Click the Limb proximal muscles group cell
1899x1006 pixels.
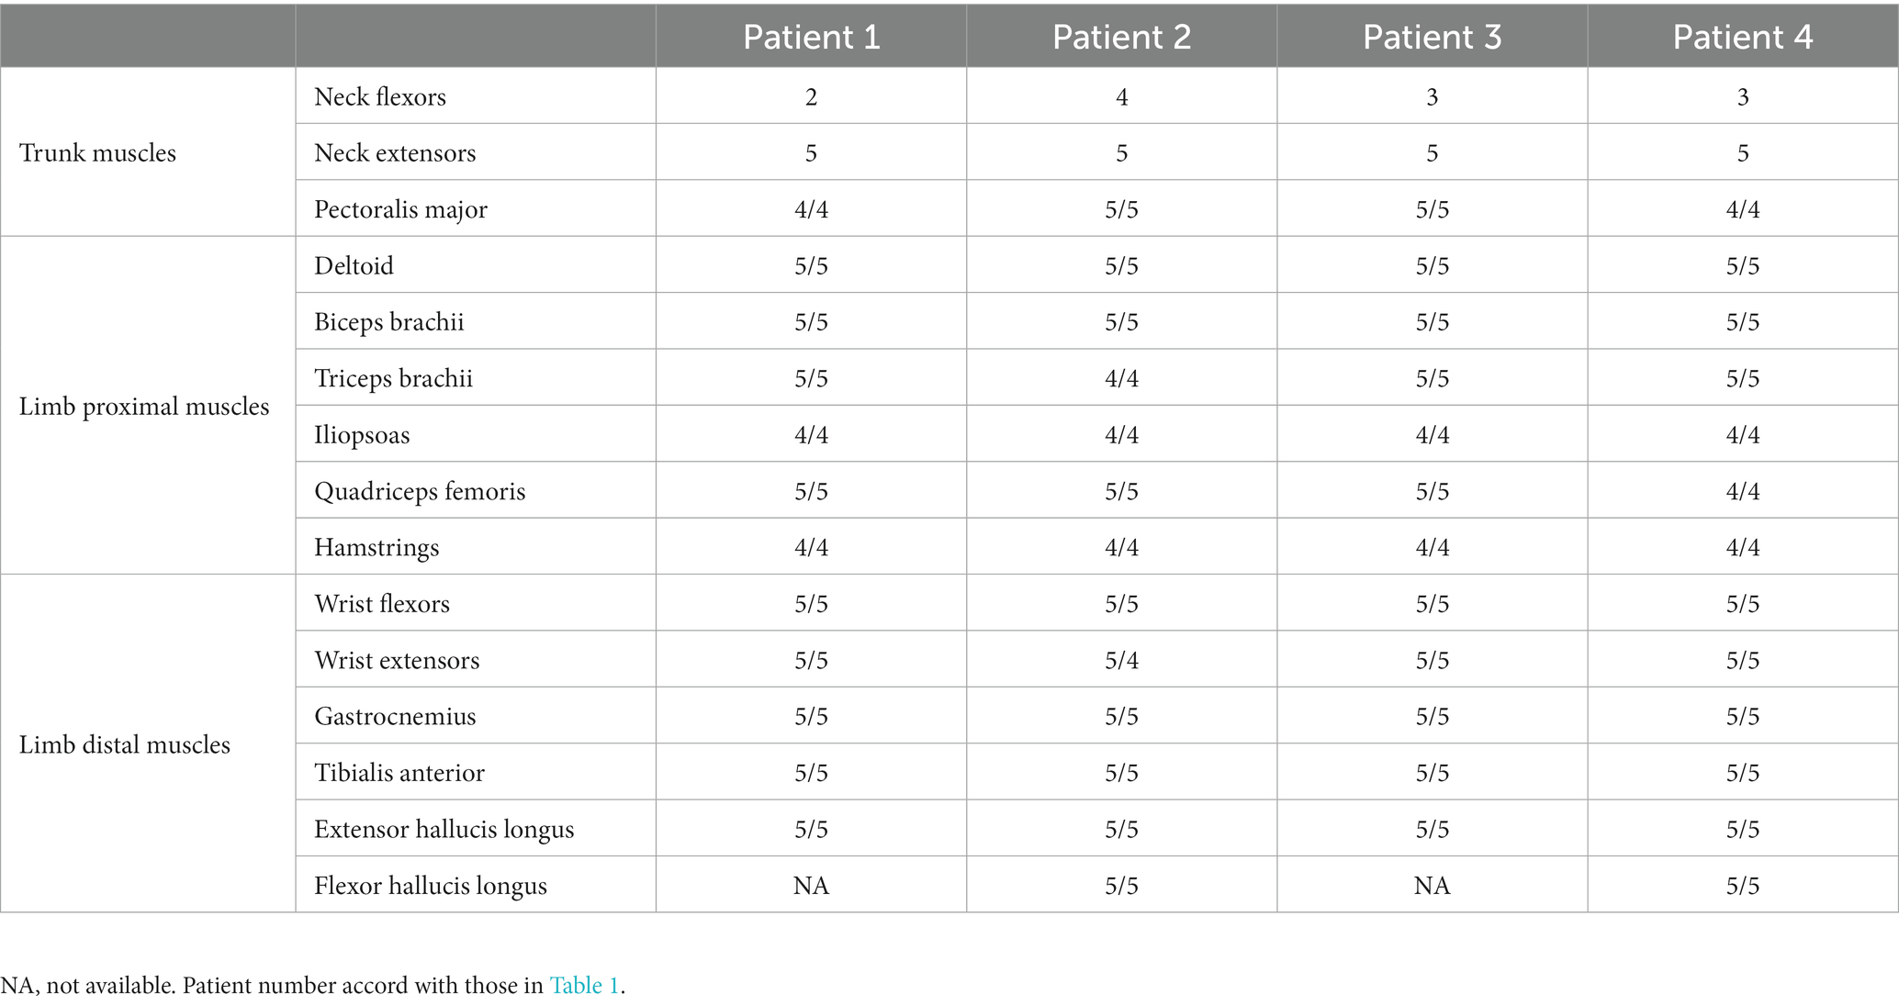(148, 406)
